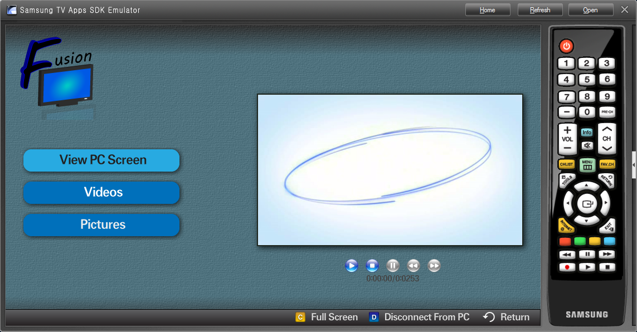This screenshot has height=332, width=637.
Task: Click Return in the bottom bar
Action: click(506, 317)
